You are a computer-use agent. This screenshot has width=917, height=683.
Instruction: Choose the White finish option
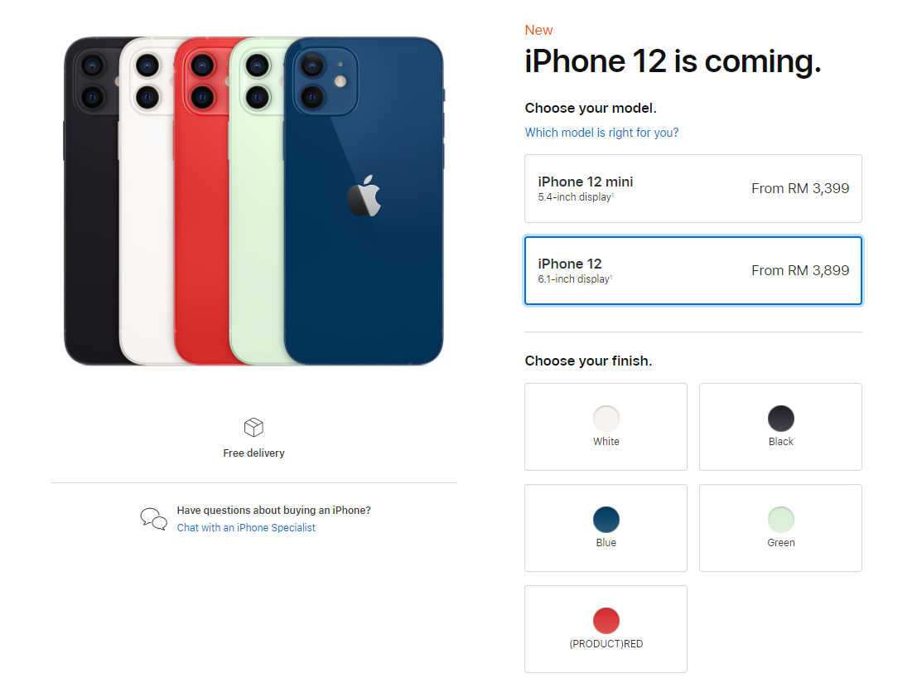click(x=606, y=427)
